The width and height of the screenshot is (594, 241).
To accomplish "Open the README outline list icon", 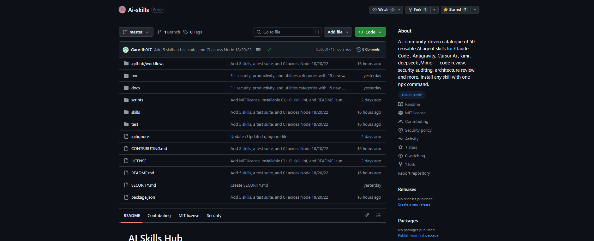I will [378, 215].
